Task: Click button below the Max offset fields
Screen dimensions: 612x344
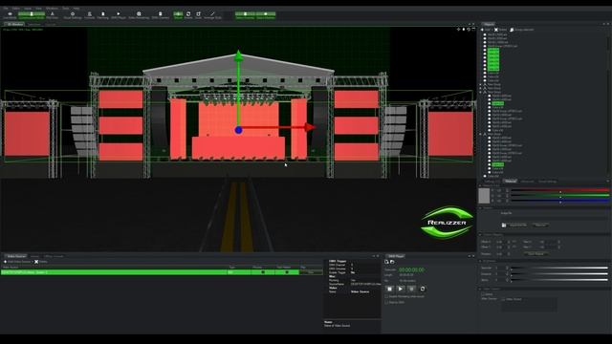Action: tap(535, 254)
